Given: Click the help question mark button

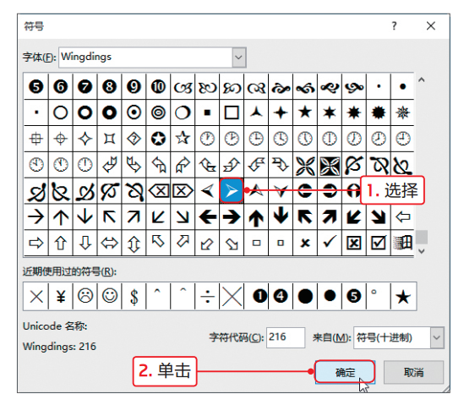Looking at the screenshot, I should point(394,26).
